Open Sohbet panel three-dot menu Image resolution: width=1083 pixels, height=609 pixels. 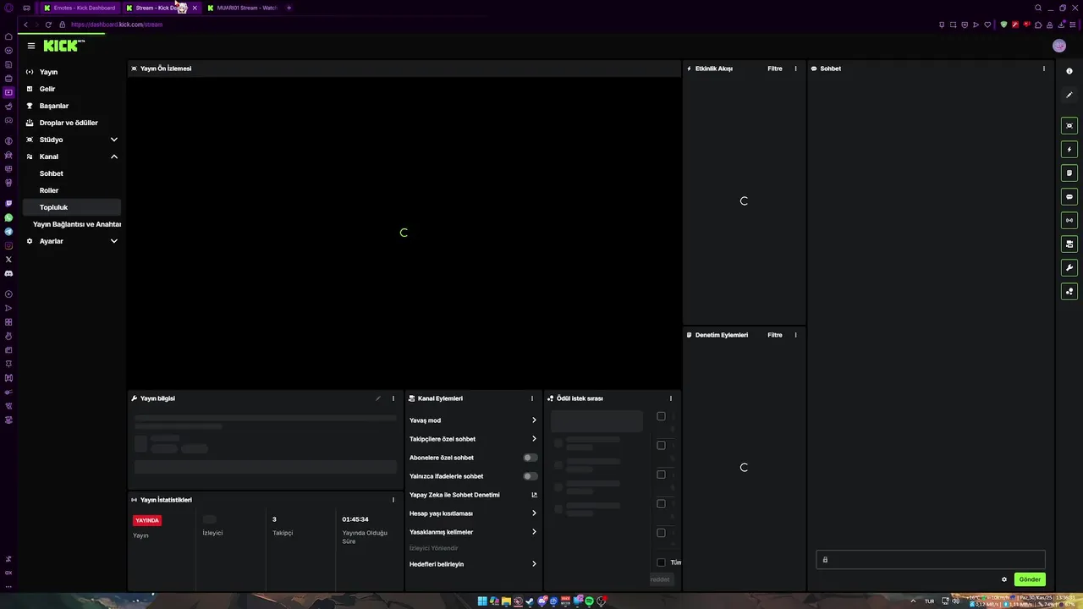[1043, 69]
